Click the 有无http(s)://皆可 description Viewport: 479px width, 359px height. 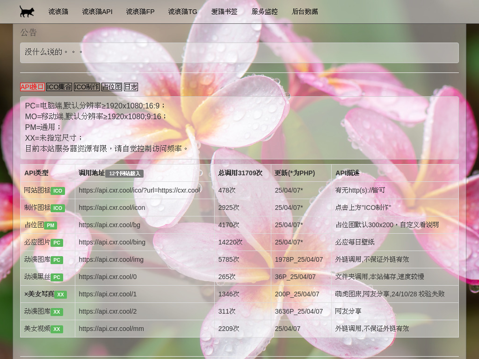pyautogui.click(x=360, y=190)
